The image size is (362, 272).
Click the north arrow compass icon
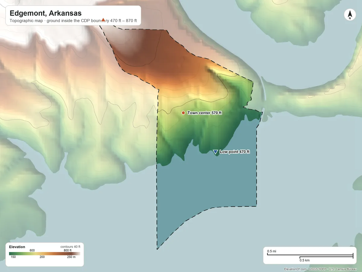point(350,15)
